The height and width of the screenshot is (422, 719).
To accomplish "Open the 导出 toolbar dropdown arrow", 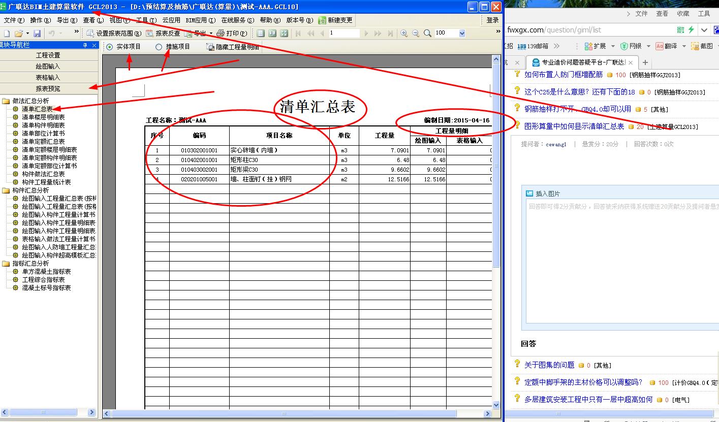I will click(x=211, y=34).
